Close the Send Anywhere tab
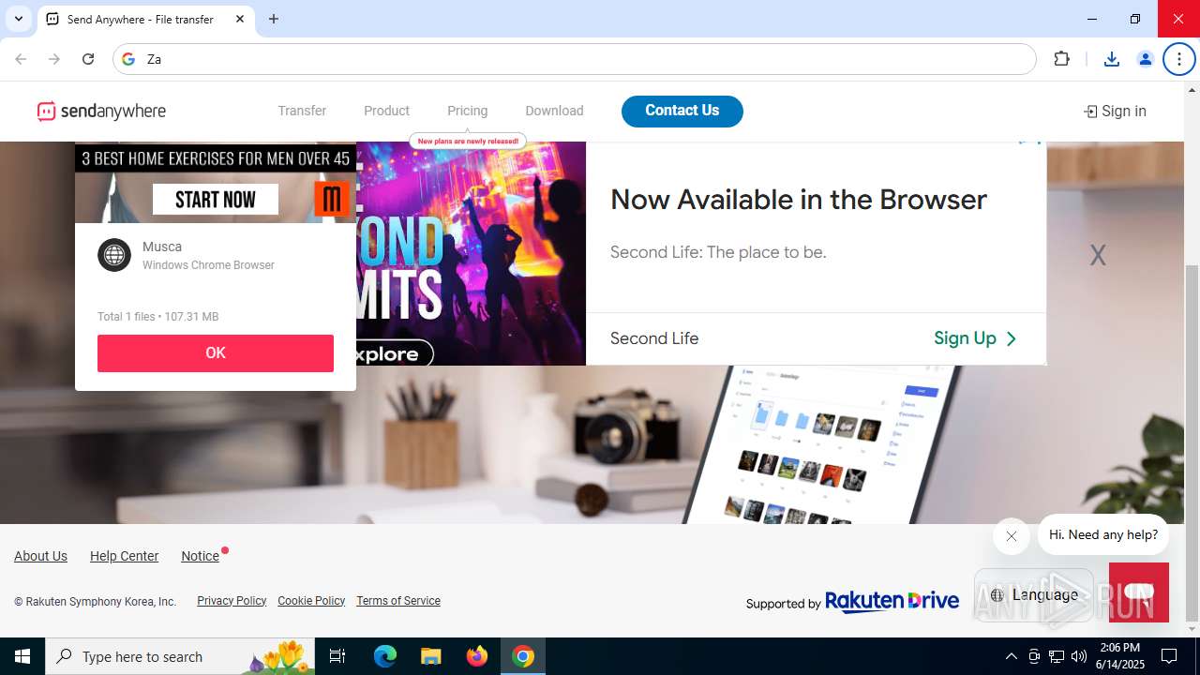 pos(240,19)
